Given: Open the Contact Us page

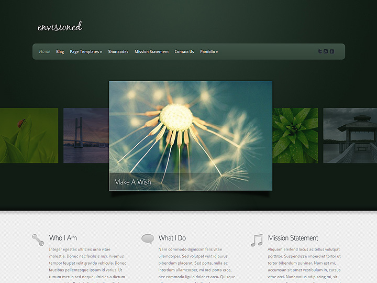Looking at the screenshot, I should (184, 52).
